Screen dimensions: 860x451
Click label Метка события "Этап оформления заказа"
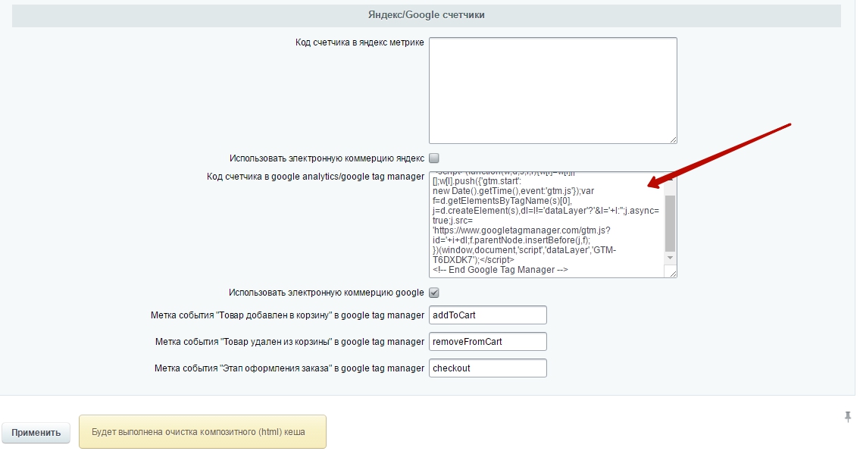tap(289, 368)
